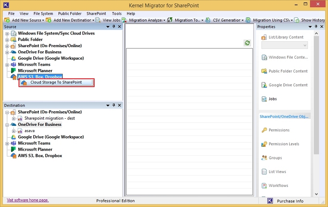Click the List Views icon
Viewport: 328px width, 207px height.
(x=264, y=172)
